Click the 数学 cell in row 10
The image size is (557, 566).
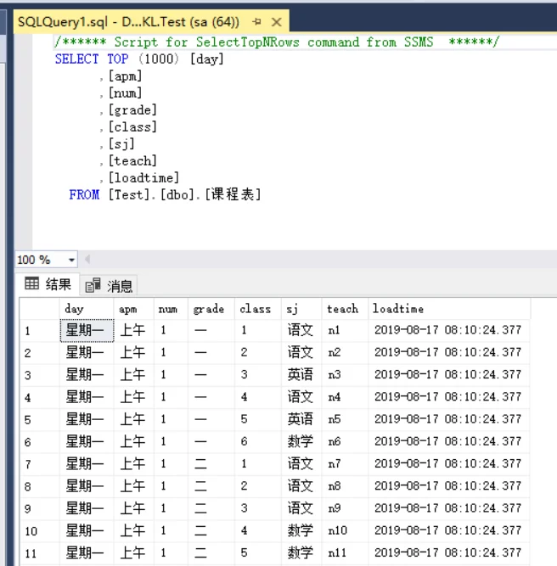click(x=301, y=531)
